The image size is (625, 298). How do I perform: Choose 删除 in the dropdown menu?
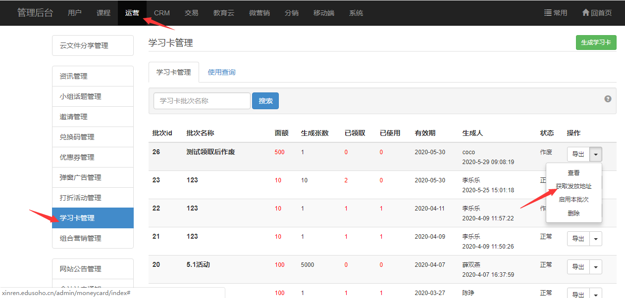[x=573, y=213]
